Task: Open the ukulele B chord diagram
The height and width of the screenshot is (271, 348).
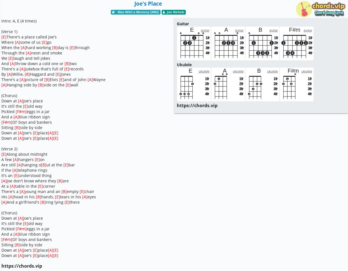Action: [262, 84]
